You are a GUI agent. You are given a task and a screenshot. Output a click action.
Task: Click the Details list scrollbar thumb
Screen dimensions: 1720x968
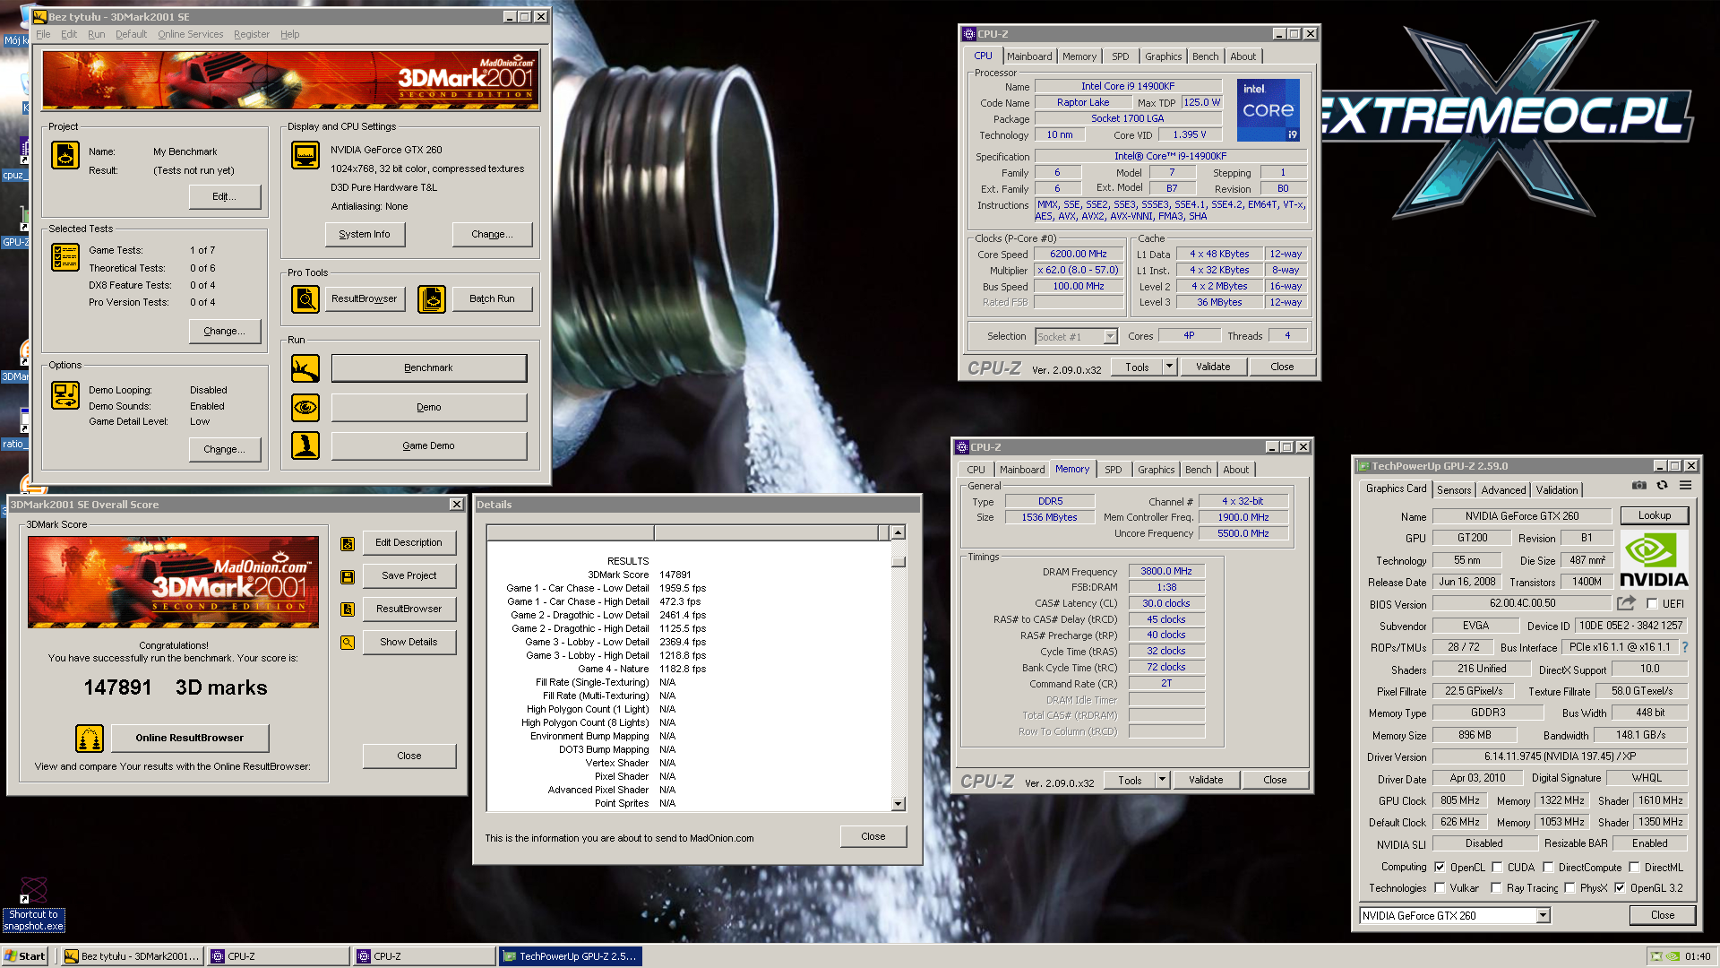click(x=899, y=562)
